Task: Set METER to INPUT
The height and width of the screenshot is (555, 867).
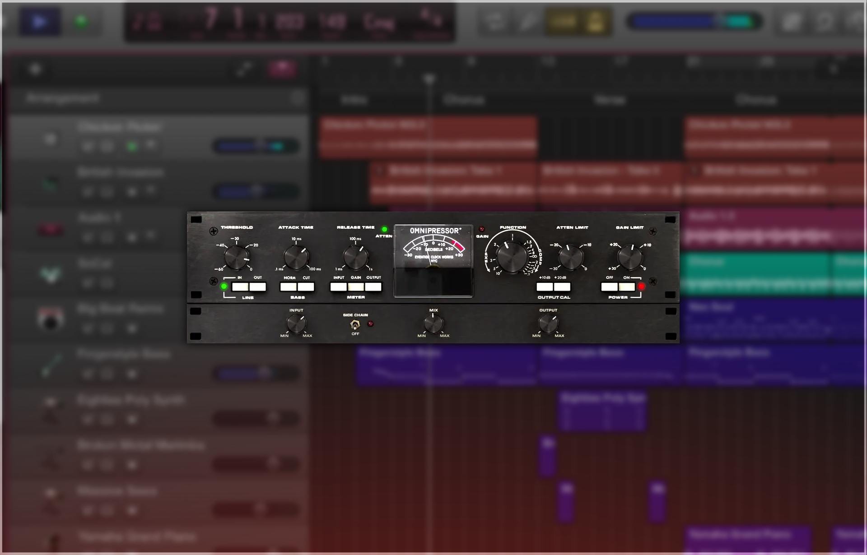Action: point(338,287)
